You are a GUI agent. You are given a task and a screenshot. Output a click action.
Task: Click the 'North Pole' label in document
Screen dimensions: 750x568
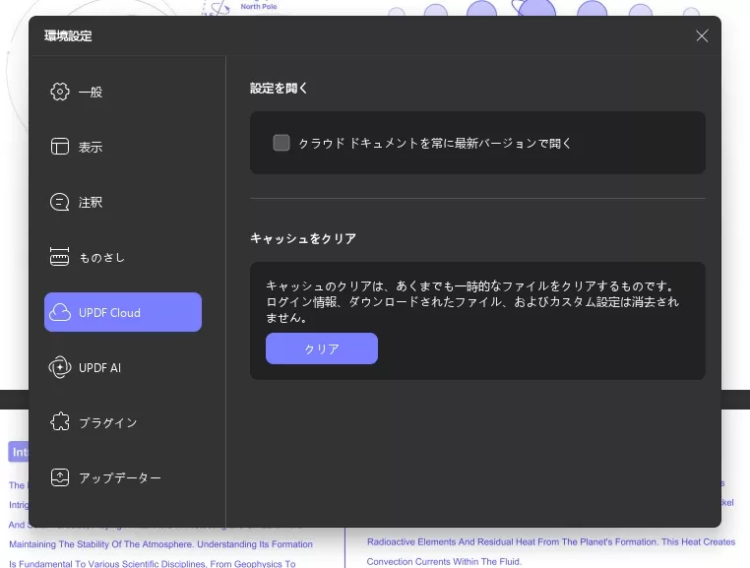click(x=259, y=7)
